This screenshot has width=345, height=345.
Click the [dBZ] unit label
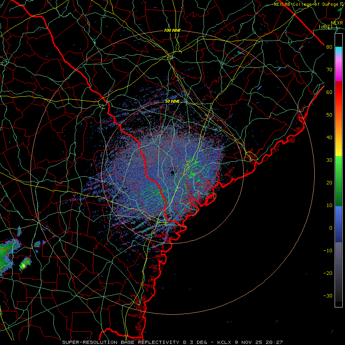(x=325, y=26)
